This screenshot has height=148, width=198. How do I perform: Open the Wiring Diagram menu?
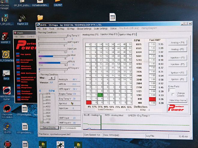(x=149, y=28)
